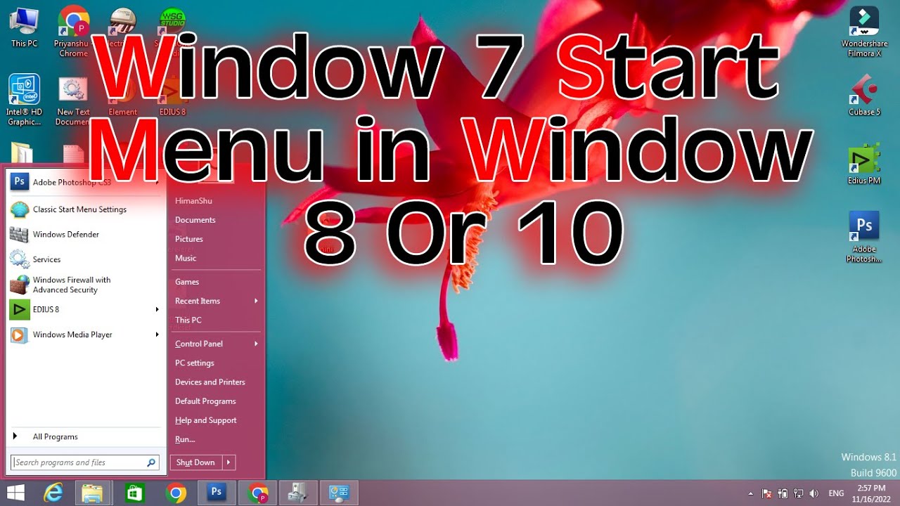
Task: Click the Windows Start button
Action: (15, 493)
